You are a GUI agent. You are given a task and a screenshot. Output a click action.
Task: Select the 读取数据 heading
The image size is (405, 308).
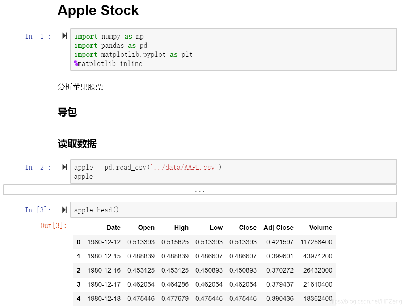(x=77, y=144)
